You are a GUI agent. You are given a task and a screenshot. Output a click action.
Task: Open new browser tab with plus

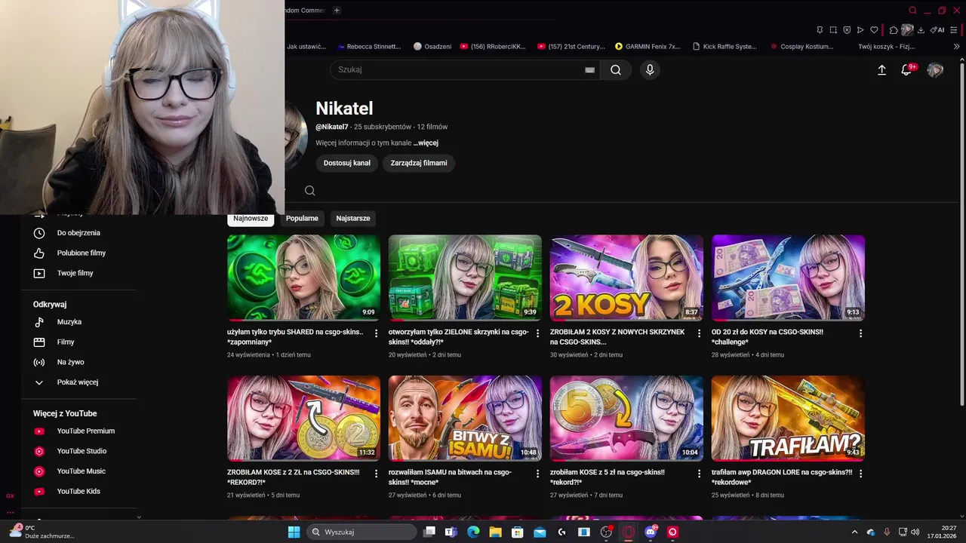click(x=337, y=11)
